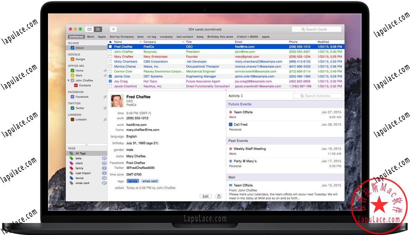Click the tennis tag pill on card
Image resolution: width=410 pixels, height=235 pixels.
pos(133,181)
